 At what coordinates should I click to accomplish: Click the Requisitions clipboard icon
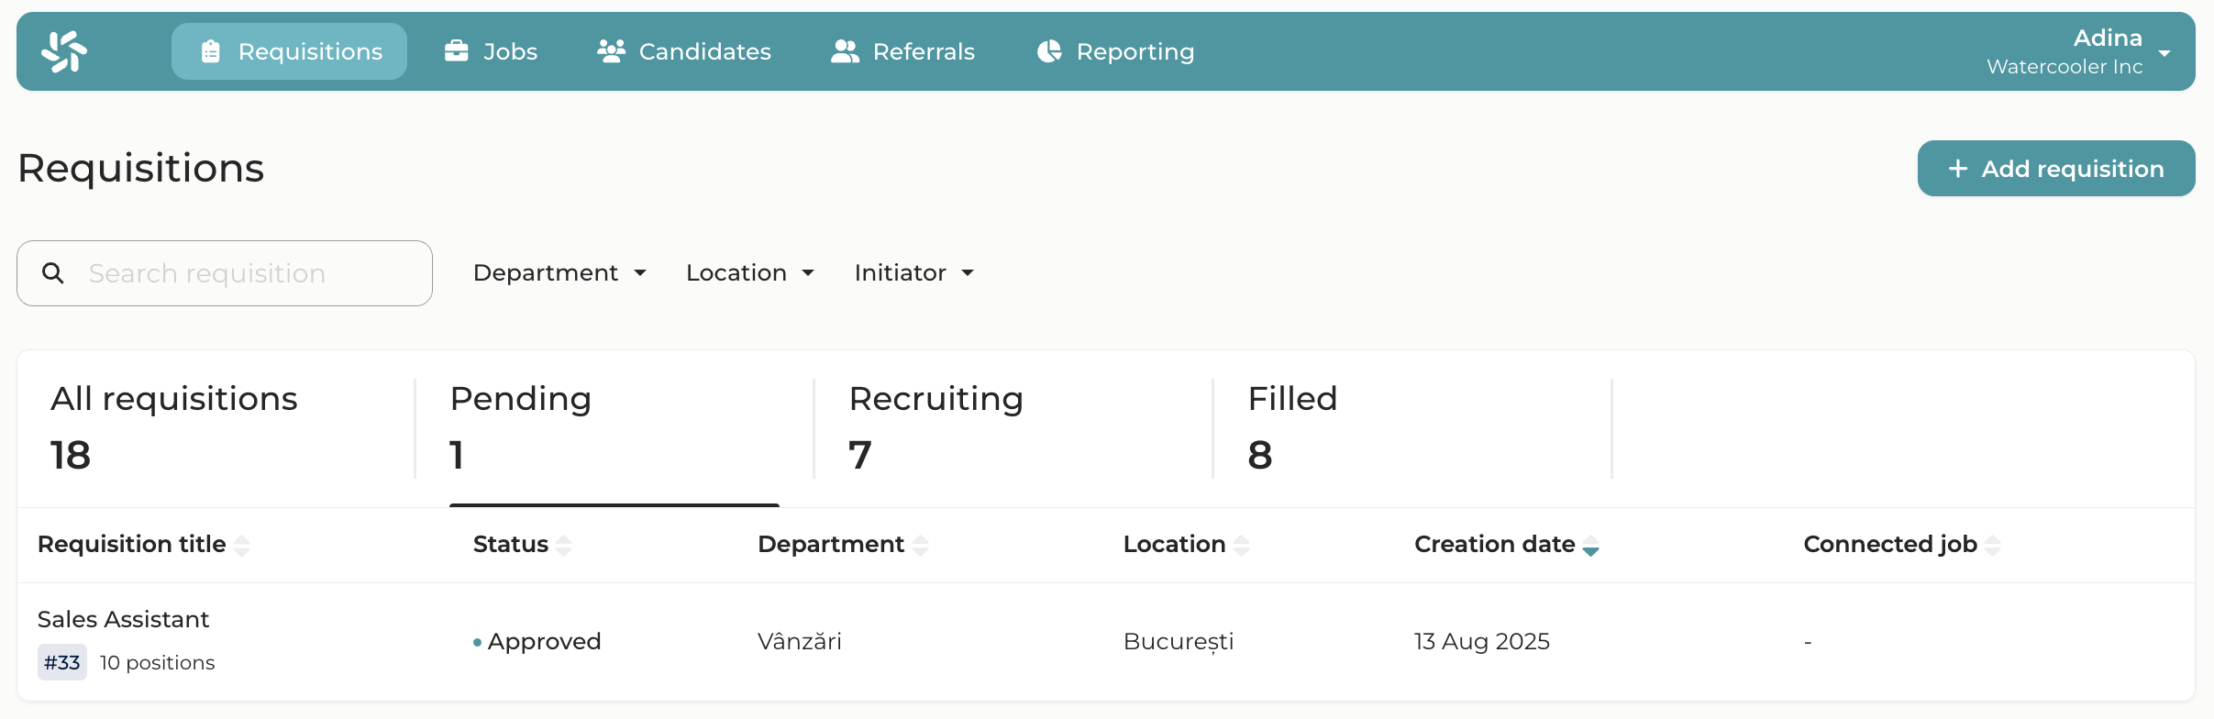(x=211, y=51)
